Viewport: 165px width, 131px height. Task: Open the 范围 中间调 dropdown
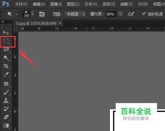(75, 14)
